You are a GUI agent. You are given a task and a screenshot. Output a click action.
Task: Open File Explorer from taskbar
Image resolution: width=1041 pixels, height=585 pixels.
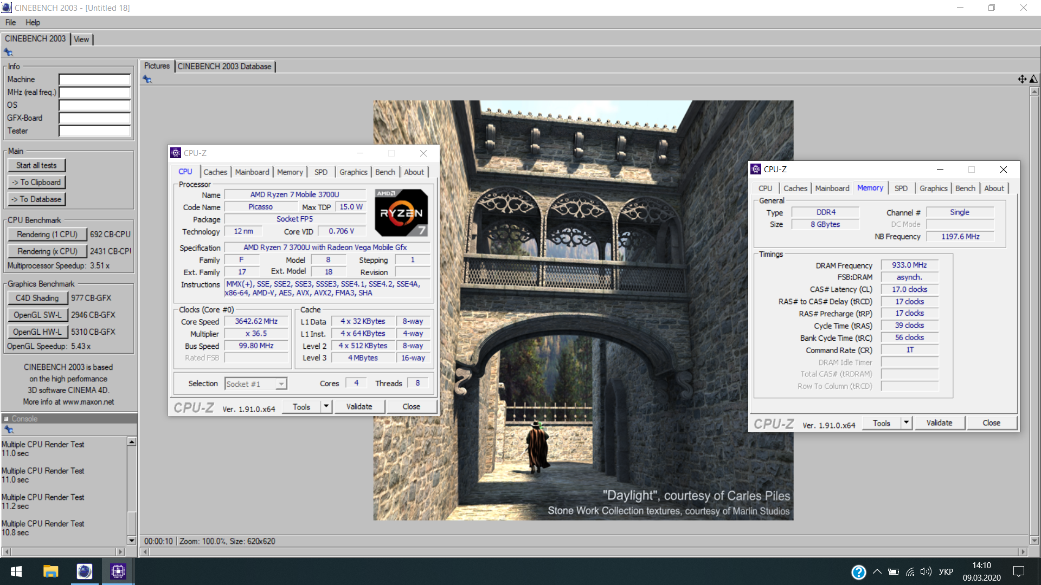click(x=50, y=571)
